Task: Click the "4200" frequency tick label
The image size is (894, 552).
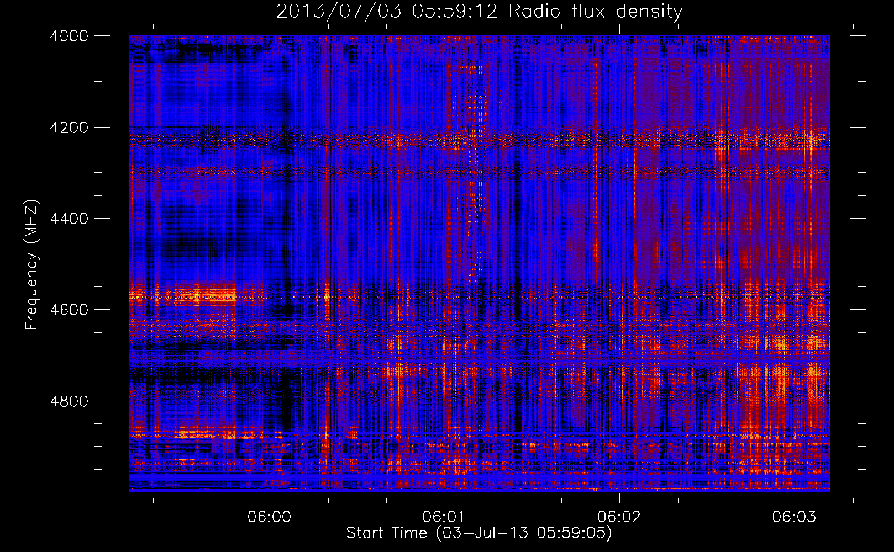Action: pos(69,128)
